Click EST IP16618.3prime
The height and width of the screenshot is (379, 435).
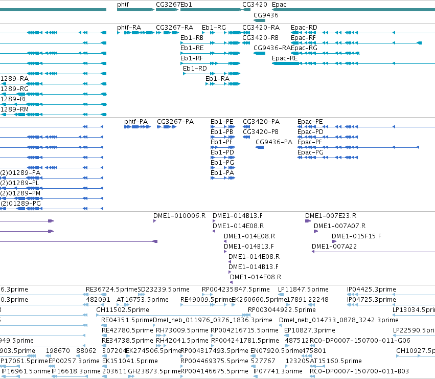coord(70,376)
